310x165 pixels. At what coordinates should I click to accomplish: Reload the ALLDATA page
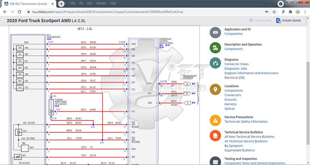click(x=19, y=12)
